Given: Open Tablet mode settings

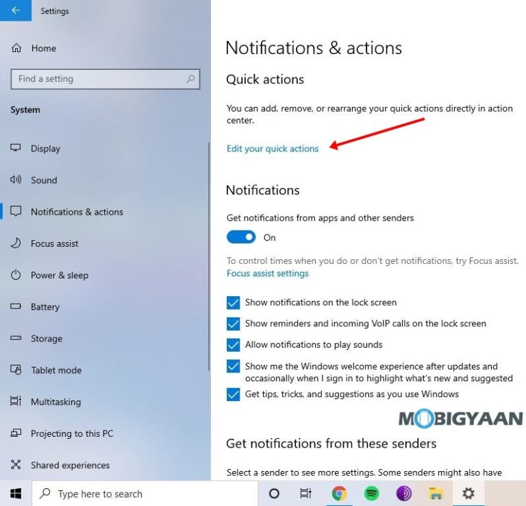Looking at the screenshot, I should click(x=56, y=370).
